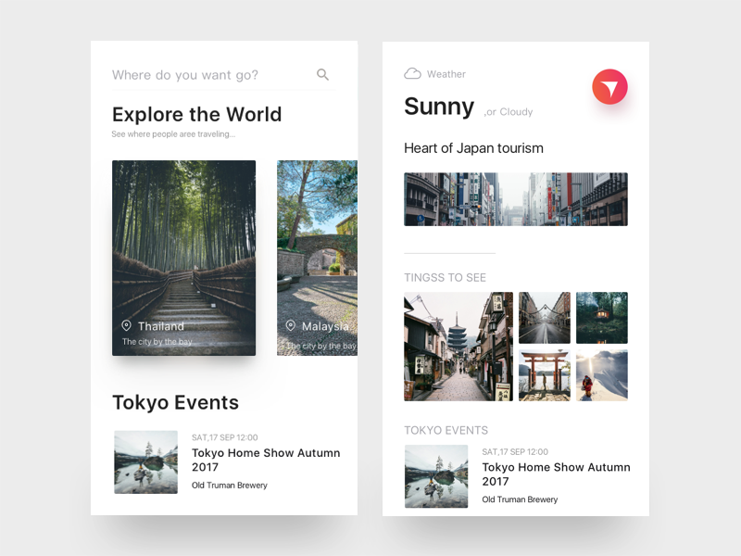Click the location pin beside Thailand
Screen dimensions: 741x556
[126, 326]
